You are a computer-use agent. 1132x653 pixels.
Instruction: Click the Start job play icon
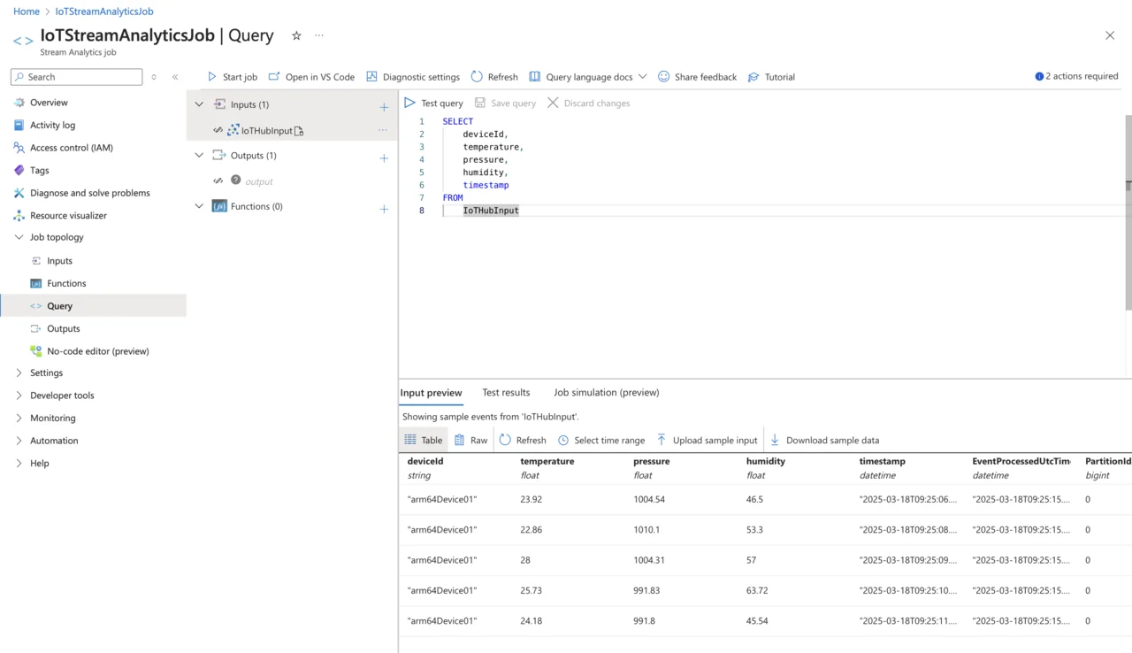point(212,77)
